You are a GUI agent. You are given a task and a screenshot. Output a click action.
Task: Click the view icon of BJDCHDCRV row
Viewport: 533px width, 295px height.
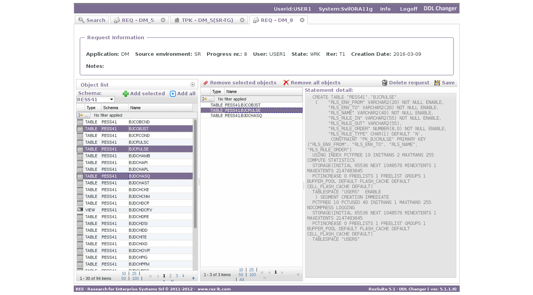coord(80,210)
